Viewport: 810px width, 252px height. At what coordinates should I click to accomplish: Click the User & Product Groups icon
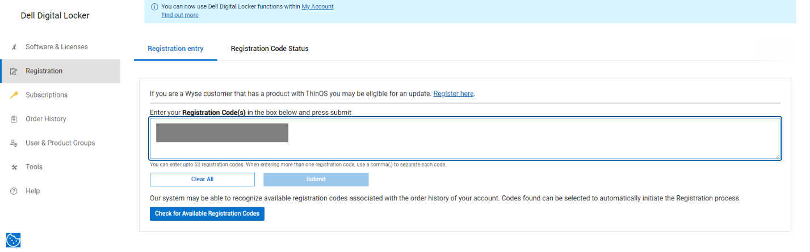tap(14, 143)
